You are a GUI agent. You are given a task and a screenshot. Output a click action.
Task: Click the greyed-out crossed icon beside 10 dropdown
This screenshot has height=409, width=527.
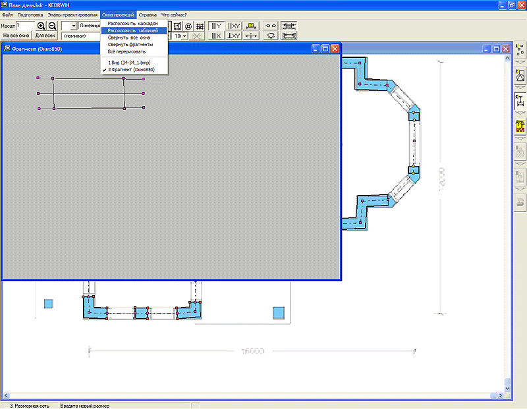pyautogui.click(x=196, y=36)
